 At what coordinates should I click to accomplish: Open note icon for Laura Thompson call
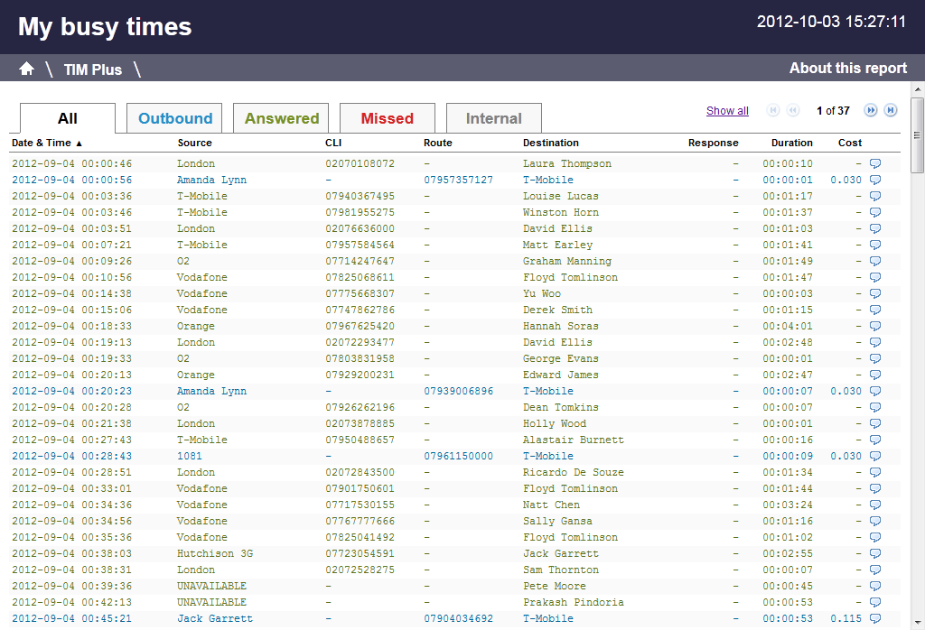(x=874, y=164)
